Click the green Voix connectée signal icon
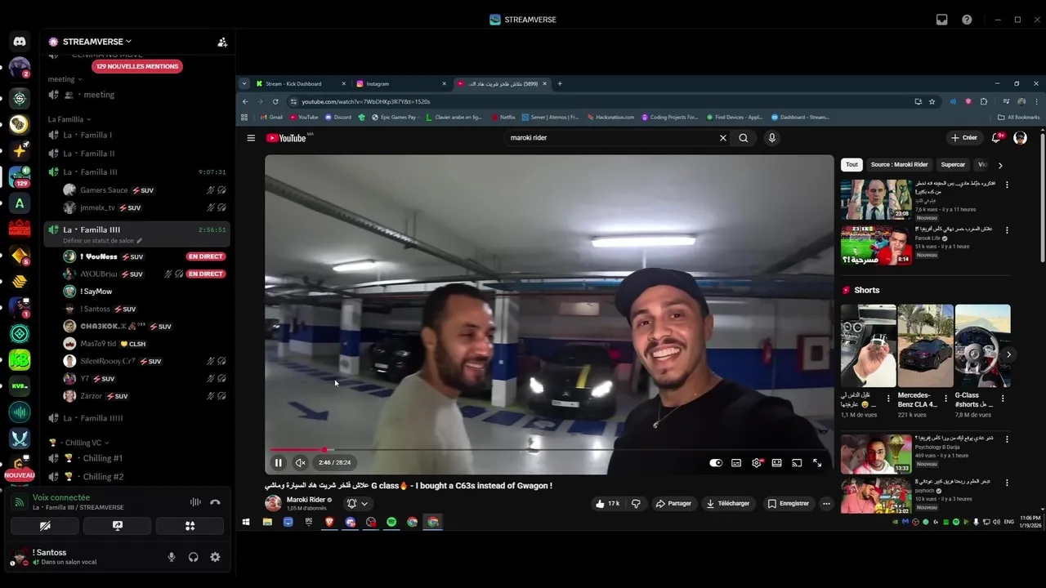This screenshot has height=588, width=1046. tap(20, 502)
